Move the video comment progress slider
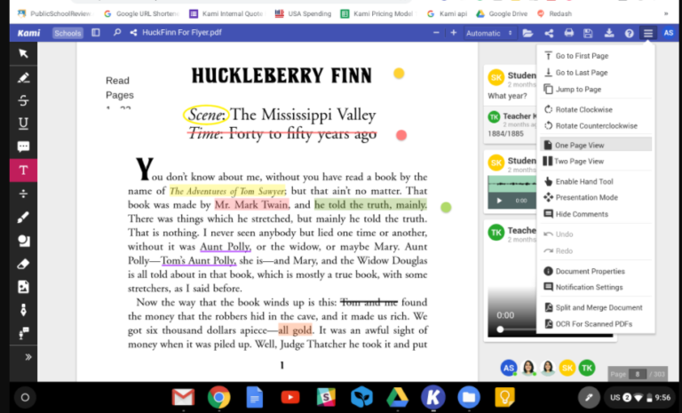 pyautogui.click(x=500, y=330)
